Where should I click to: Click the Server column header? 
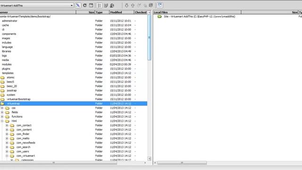[38, 12]
